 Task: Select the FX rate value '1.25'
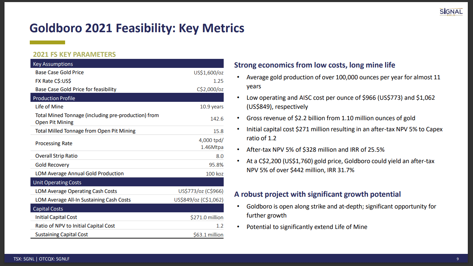[218, 81]
